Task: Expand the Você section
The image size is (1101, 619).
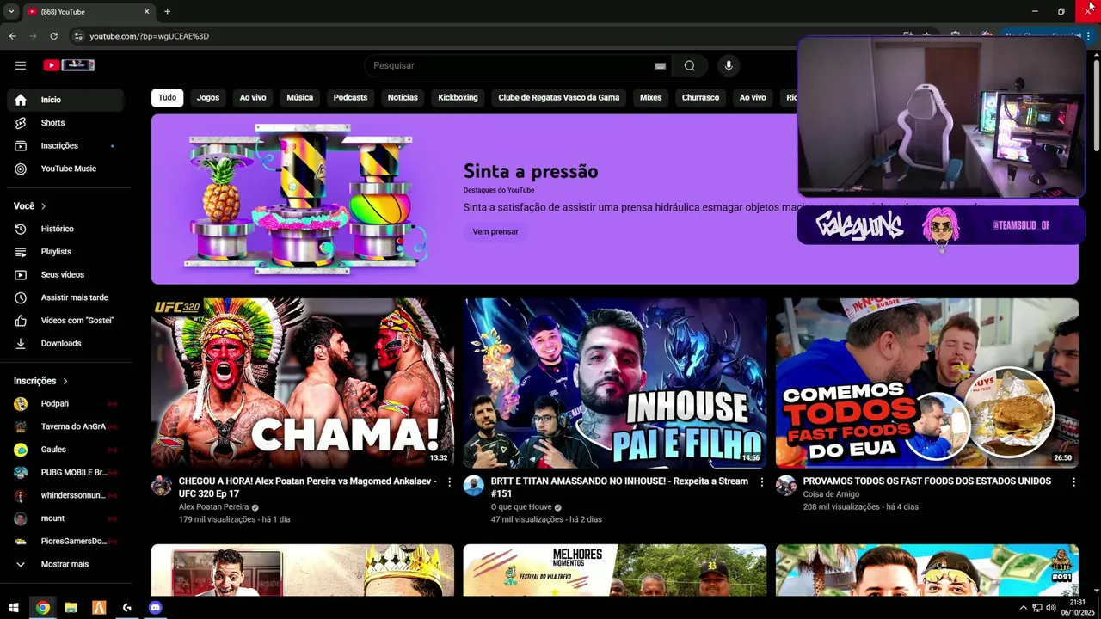Action: [30, 206]
